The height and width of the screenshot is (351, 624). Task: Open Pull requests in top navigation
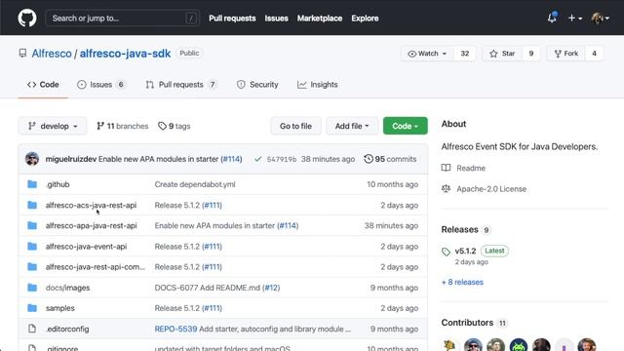[x=232, y=19]
